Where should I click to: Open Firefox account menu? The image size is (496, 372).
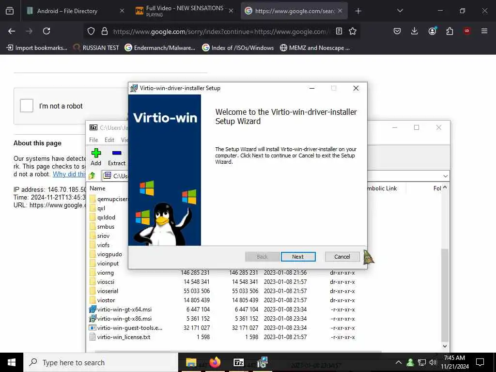(432, 31)
